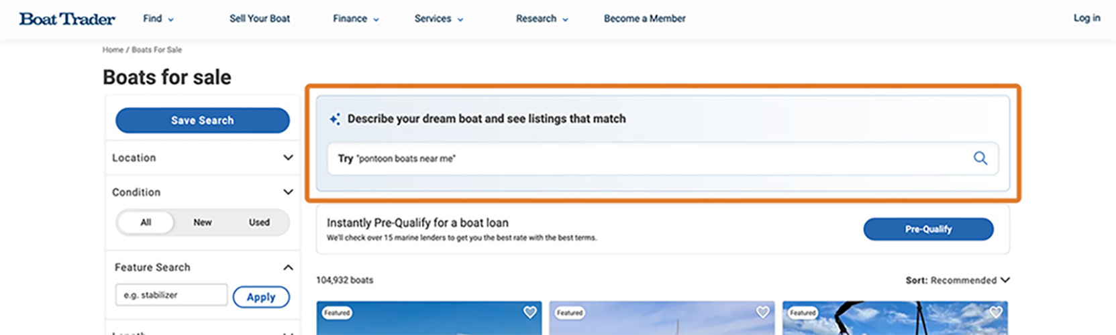This screenshot has width=1116, height=335.
Task: Open the Find menu
Action: point(158,19)
